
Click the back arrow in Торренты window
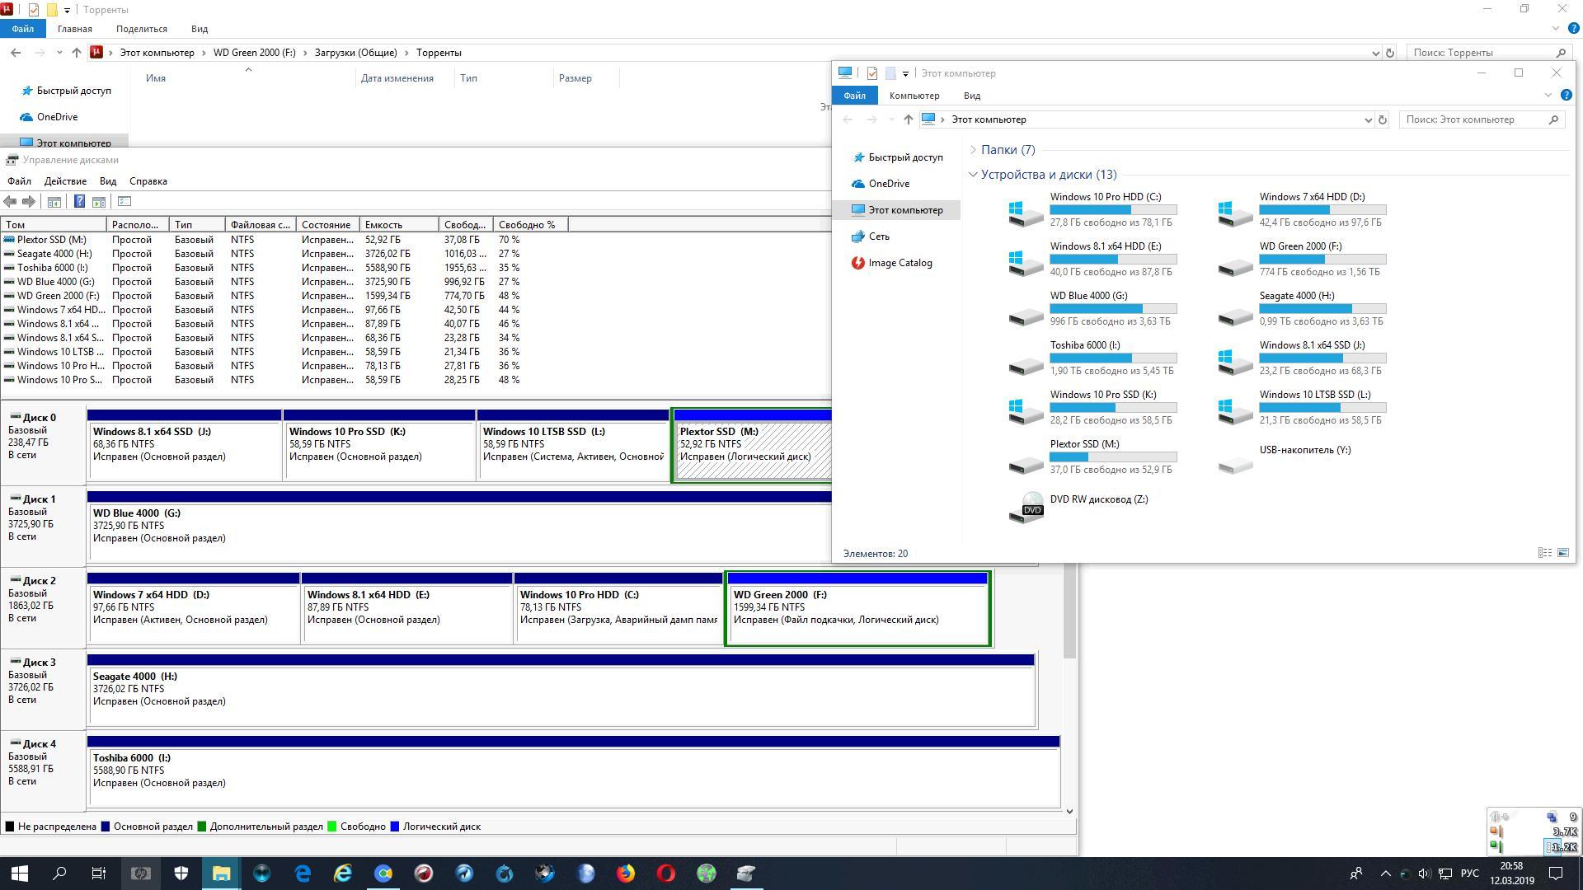pyautogui.click(x=16, y=53)
